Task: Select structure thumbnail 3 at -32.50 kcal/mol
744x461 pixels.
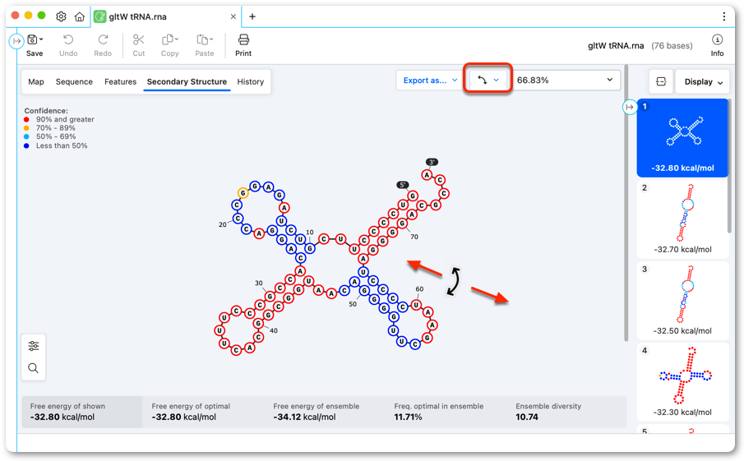Action: click(682, 301)
